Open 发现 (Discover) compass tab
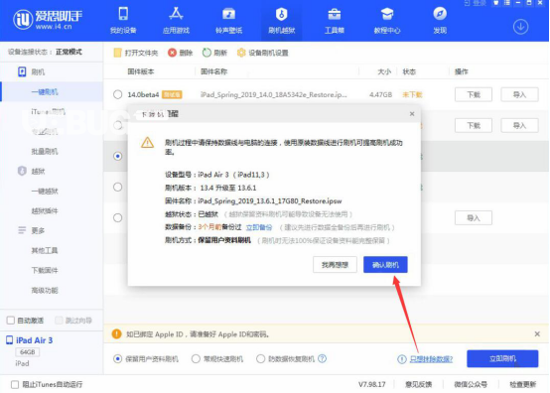The image size is (550, 393). (x=440, y=20)
